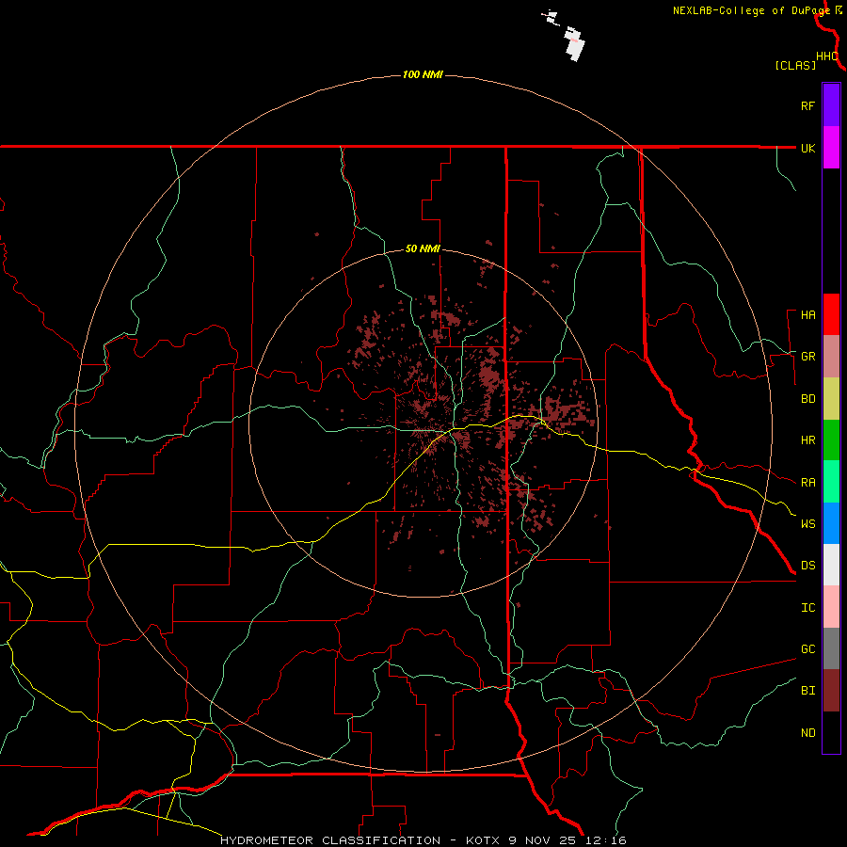Click the mint green RA legend swatch
This screenshot has width=847, height=847.
pos(831,482)
